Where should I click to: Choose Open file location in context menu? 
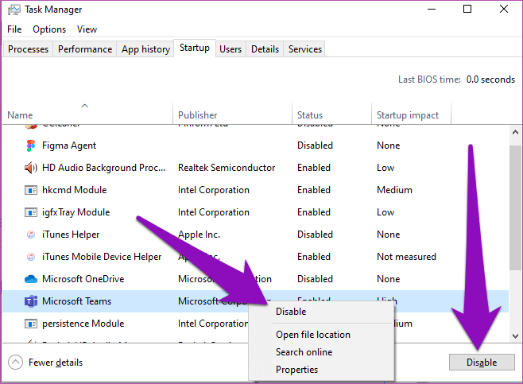click(x=313, y=335)
